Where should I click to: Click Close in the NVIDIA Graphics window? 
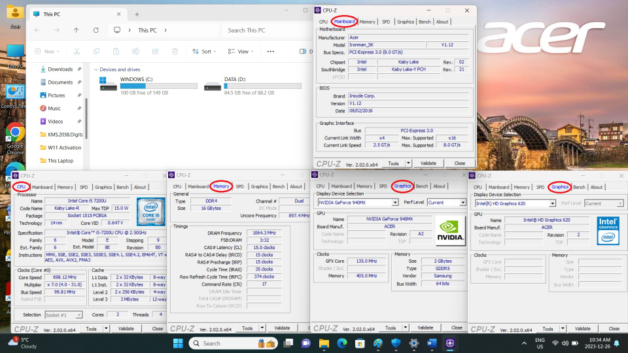(x=457, y=328)
